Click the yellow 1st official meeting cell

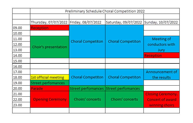(50, 77)
